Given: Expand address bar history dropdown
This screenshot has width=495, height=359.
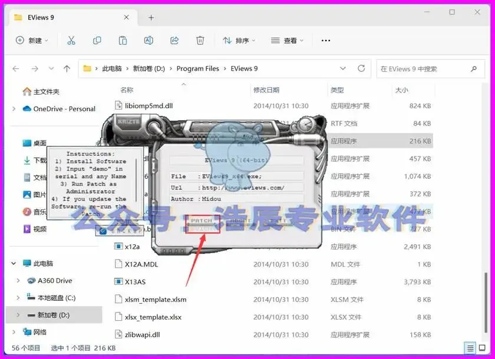Looking at the screenshot, I should pyautogui.click(x=343, y=68).
